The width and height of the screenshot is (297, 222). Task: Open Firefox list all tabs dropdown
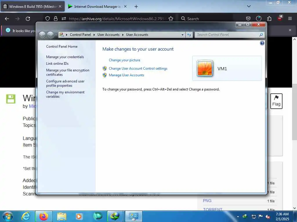(x=249, y=6)
